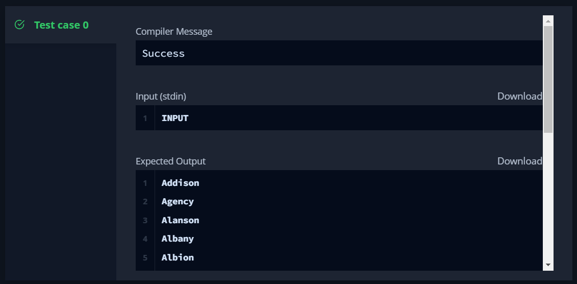Click the Expected Output heading
The width and height of the screenshot is (577, 284).
(x=170, y=161)
